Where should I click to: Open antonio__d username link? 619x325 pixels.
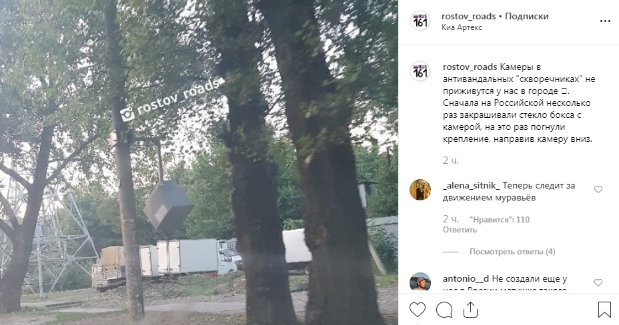point(466,279)
